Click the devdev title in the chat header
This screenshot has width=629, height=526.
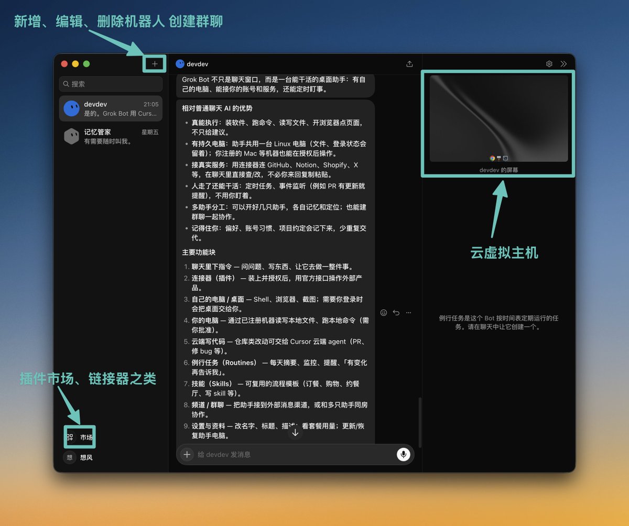click(x=198, y=64)
